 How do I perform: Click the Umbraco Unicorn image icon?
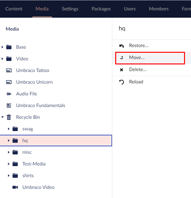[x=9, y=82]
